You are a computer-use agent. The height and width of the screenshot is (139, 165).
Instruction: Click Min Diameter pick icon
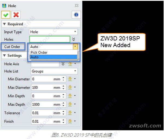[70, 79]
